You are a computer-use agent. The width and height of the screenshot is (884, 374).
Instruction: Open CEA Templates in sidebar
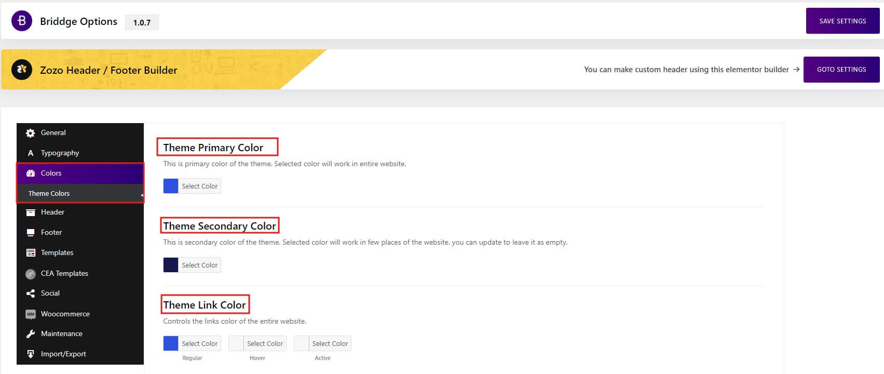(x=64, y=274)
